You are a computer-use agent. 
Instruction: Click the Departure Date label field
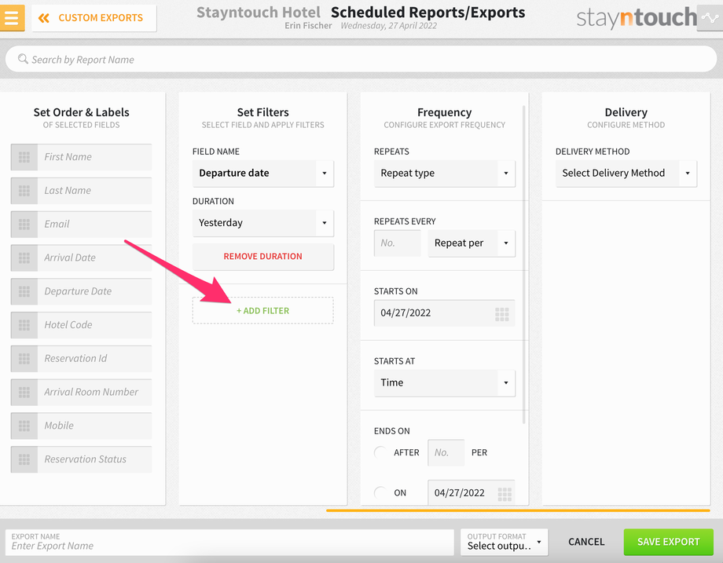coord(94,291)
